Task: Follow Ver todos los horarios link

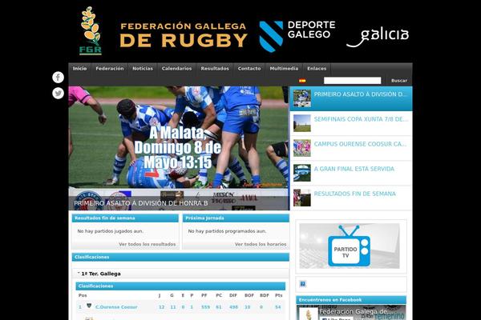Action: coord(261,244)
